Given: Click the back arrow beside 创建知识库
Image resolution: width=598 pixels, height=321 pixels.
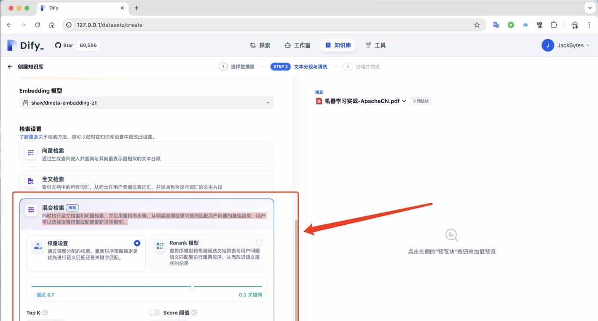Looking at the screenshot, I should [9, 66].
